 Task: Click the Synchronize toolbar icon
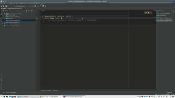point(6,6)
